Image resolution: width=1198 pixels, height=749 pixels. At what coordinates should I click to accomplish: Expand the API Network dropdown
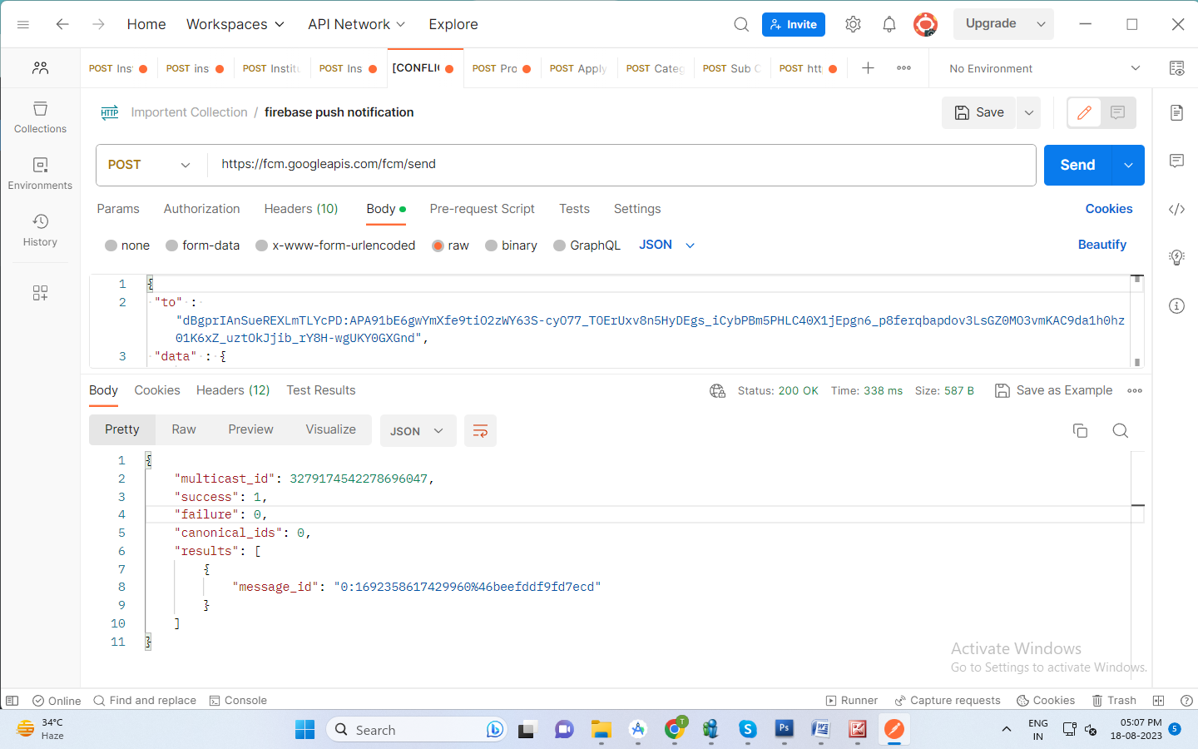tap(356, 24)
